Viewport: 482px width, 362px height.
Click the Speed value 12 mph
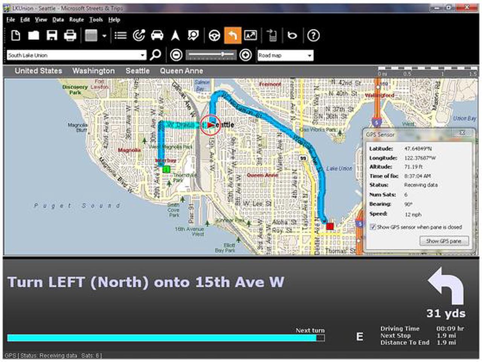tap(413, 215)
